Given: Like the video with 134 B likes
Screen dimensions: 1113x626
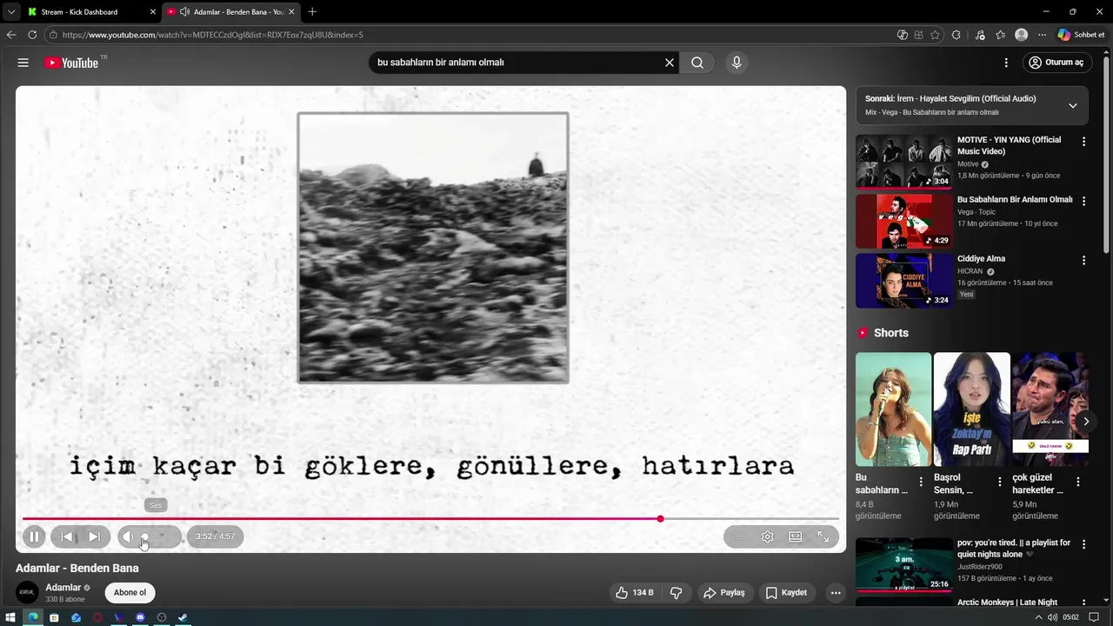Looking at the screenshot, I should coord(635,593).
